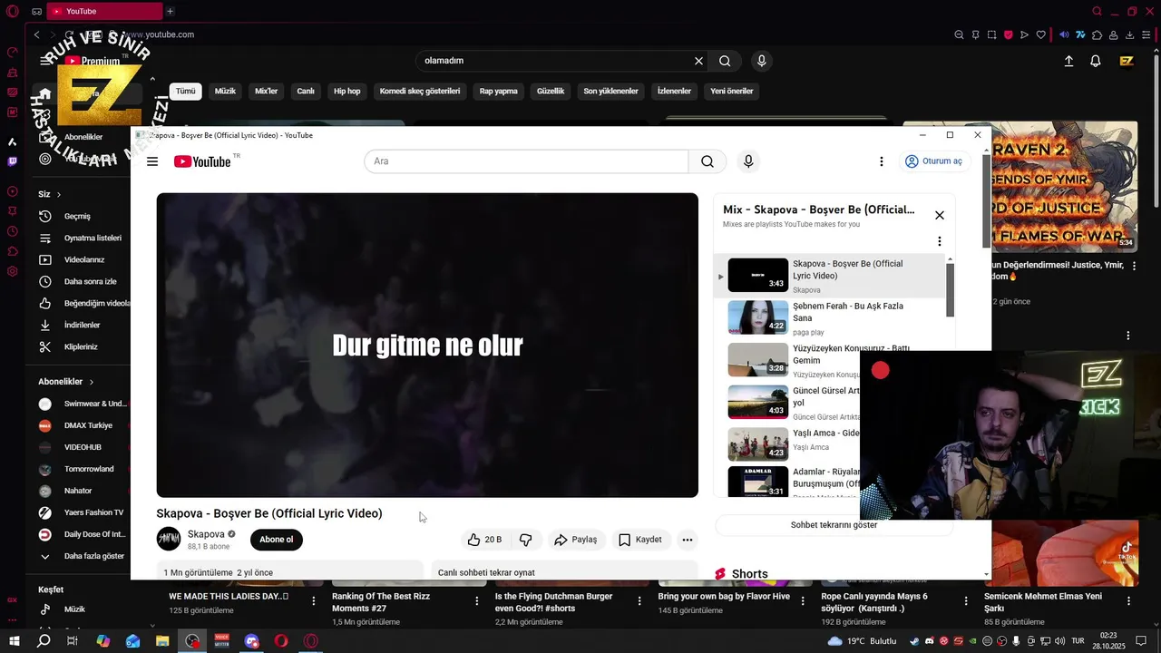Image resolution: width=1161 pixels, height=653 pixels.
Task: Select the Komedi skeç gösterileri chip
Action: pos(420,91)
